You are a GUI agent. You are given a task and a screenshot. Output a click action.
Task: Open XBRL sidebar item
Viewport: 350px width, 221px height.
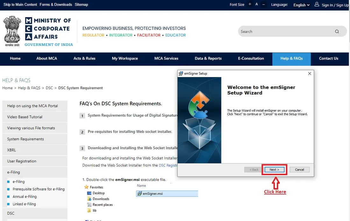35,150
